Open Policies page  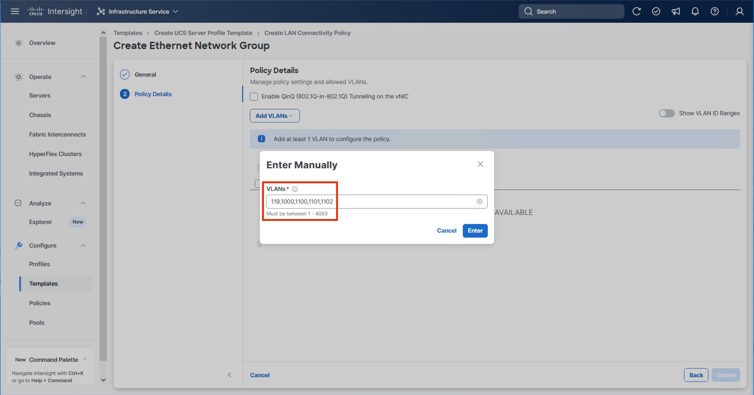point(40,303)
